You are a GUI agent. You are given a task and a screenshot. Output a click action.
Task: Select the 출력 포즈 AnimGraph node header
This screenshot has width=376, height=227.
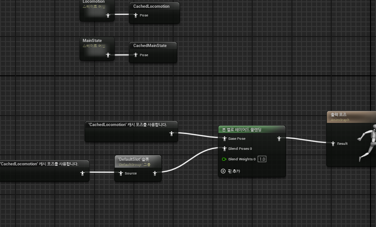[x=351, y=117]
